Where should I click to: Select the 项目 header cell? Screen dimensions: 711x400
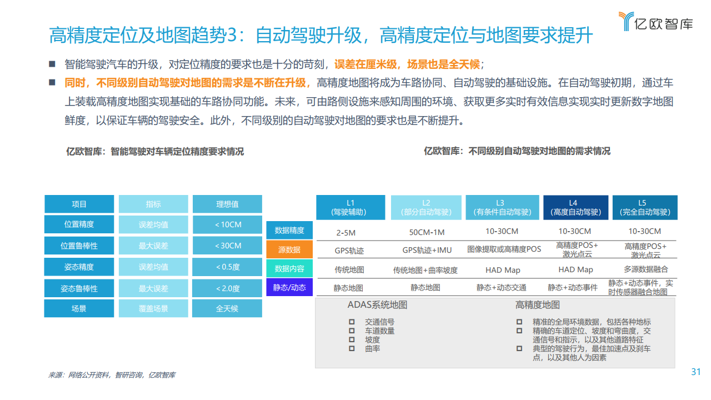[x=79, y=204]
